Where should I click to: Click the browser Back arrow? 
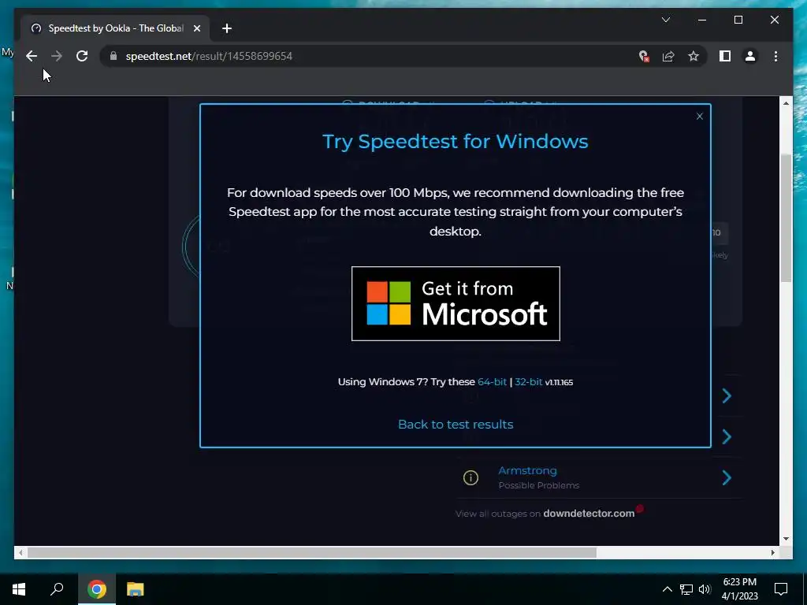click(x=32, y=56)
